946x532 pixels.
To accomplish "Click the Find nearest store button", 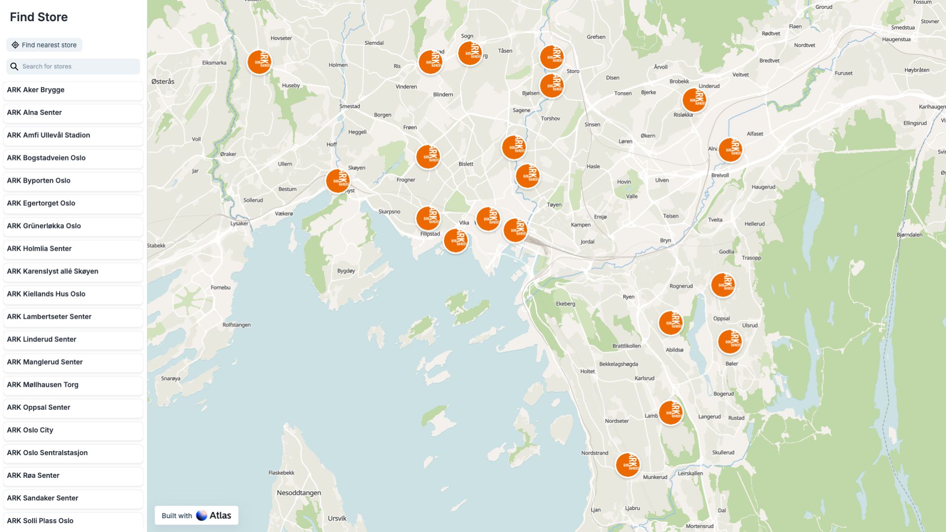I will click(44, 45).
